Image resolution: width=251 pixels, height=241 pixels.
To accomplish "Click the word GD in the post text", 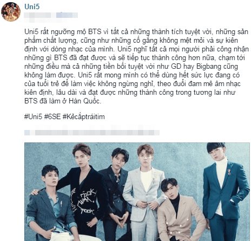I will (x=176, y=66).
